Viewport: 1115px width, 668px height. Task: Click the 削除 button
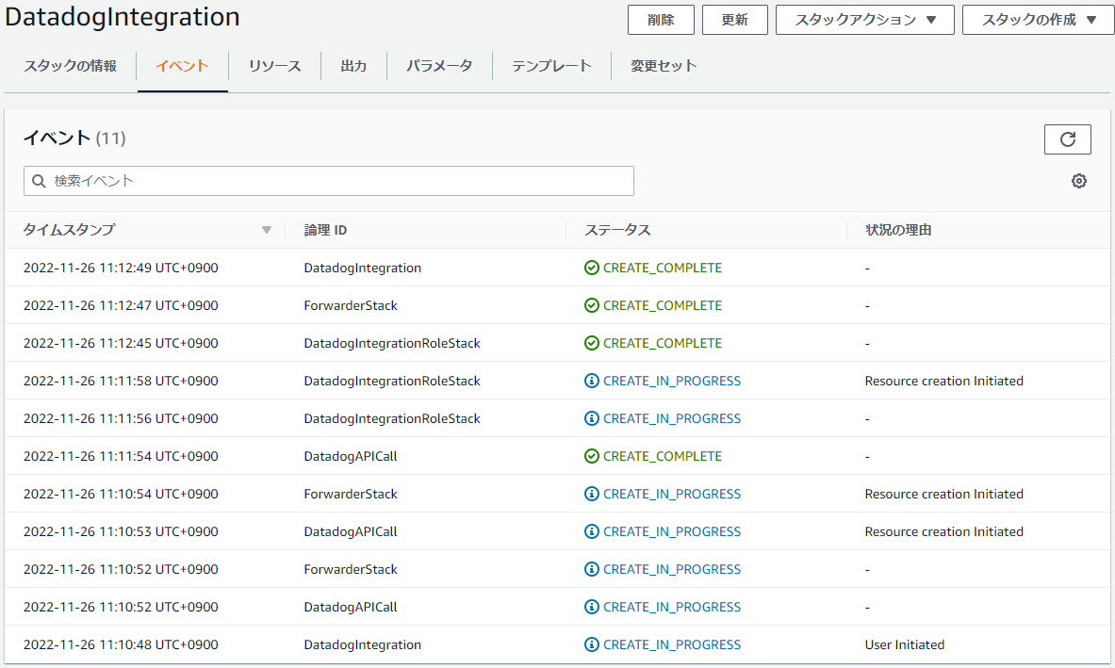661,20
